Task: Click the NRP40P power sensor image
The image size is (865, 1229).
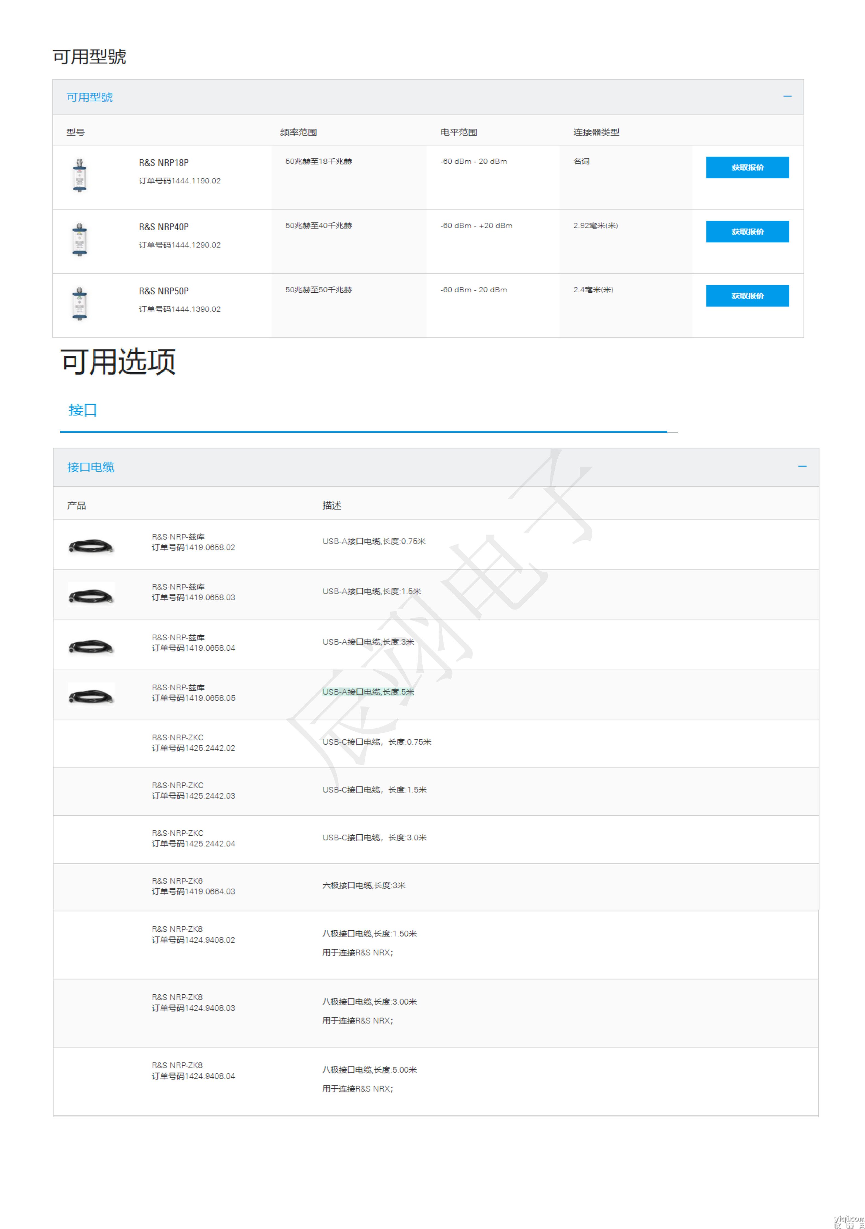Action: 79,239
